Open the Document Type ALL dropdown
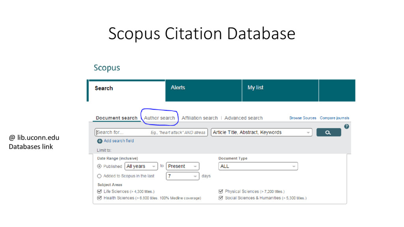This screenshot has height=227, width=404. click(x=258, y=166)
